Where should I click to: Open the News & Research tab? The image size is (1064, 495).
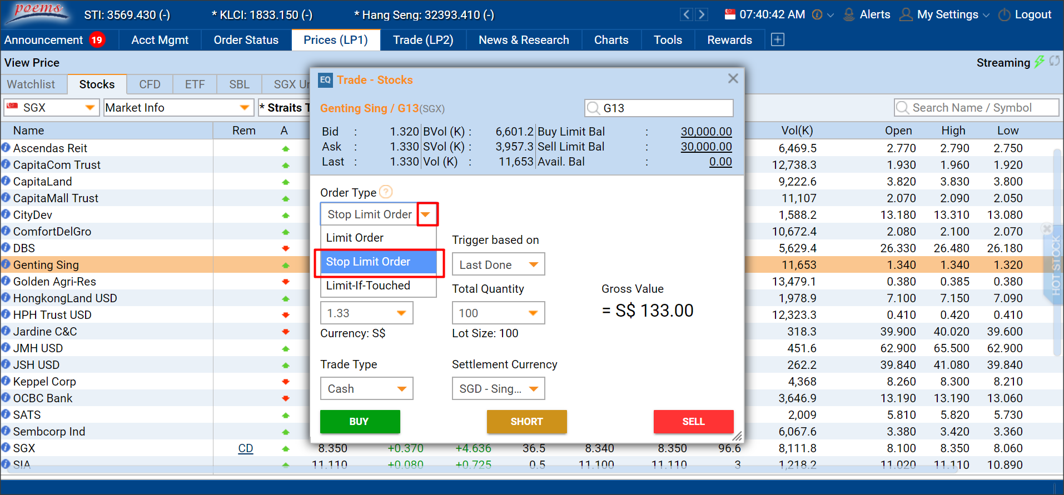point(524,40)
